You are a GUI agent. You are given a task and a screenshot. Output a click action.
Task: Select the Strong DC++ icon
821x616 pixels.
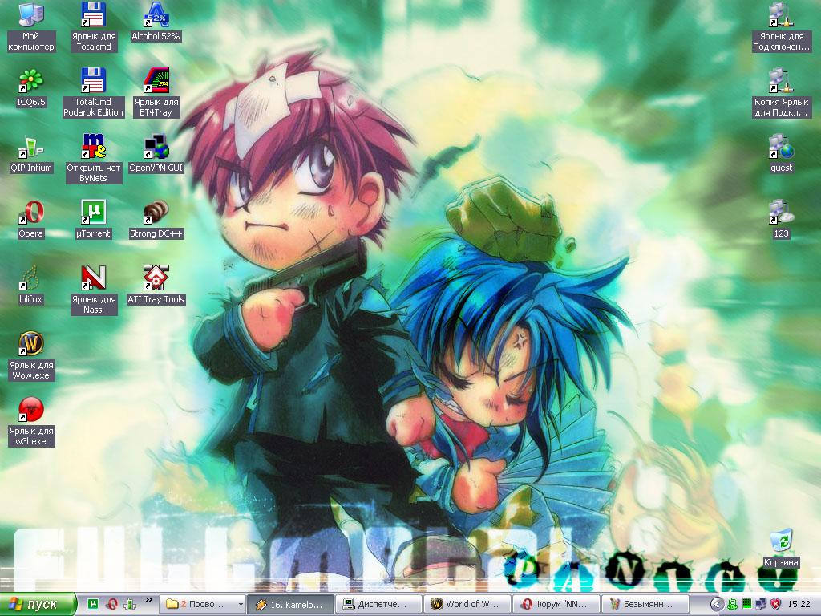point(156,220)
